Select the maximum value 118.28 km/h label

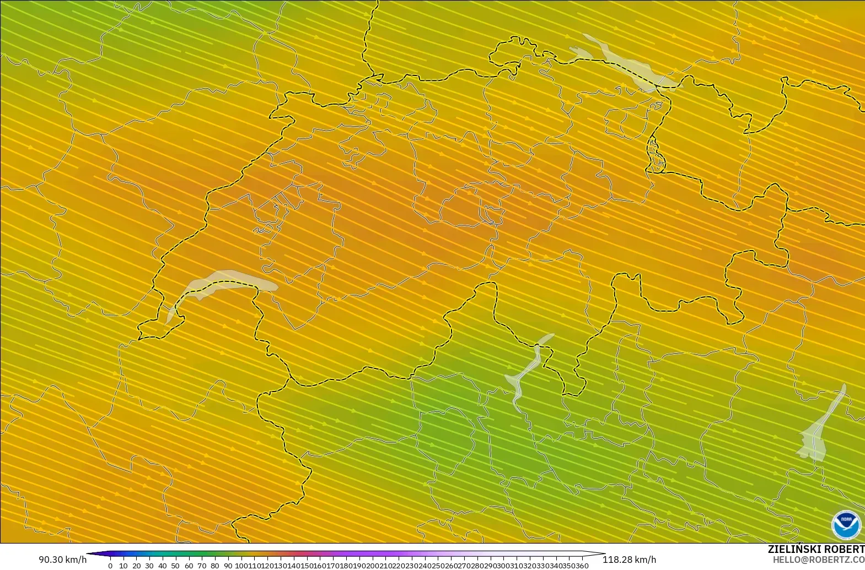click(x=629, y=560)
